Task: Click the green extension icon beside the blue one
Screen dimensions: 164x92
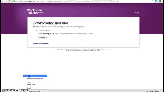Action: coord(160,1)
